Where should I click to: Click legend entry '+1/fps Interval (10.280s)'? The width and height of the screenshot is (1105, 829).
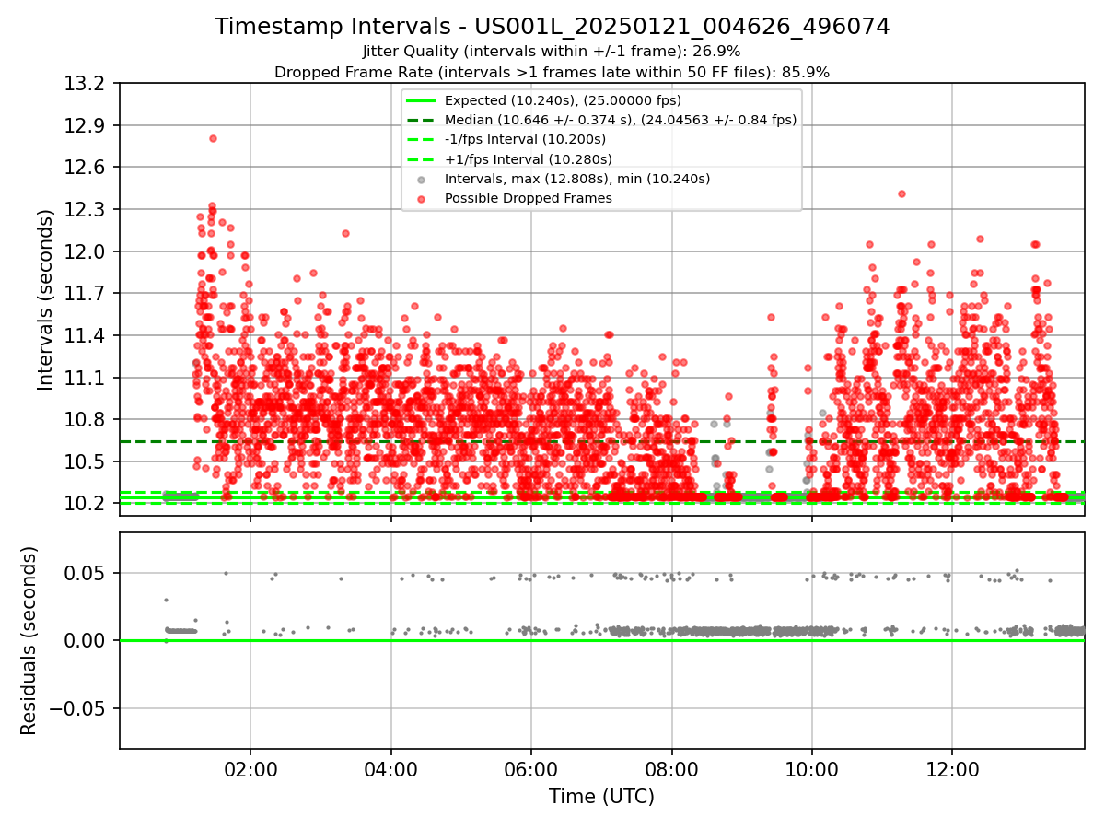[x=528, y=159]
